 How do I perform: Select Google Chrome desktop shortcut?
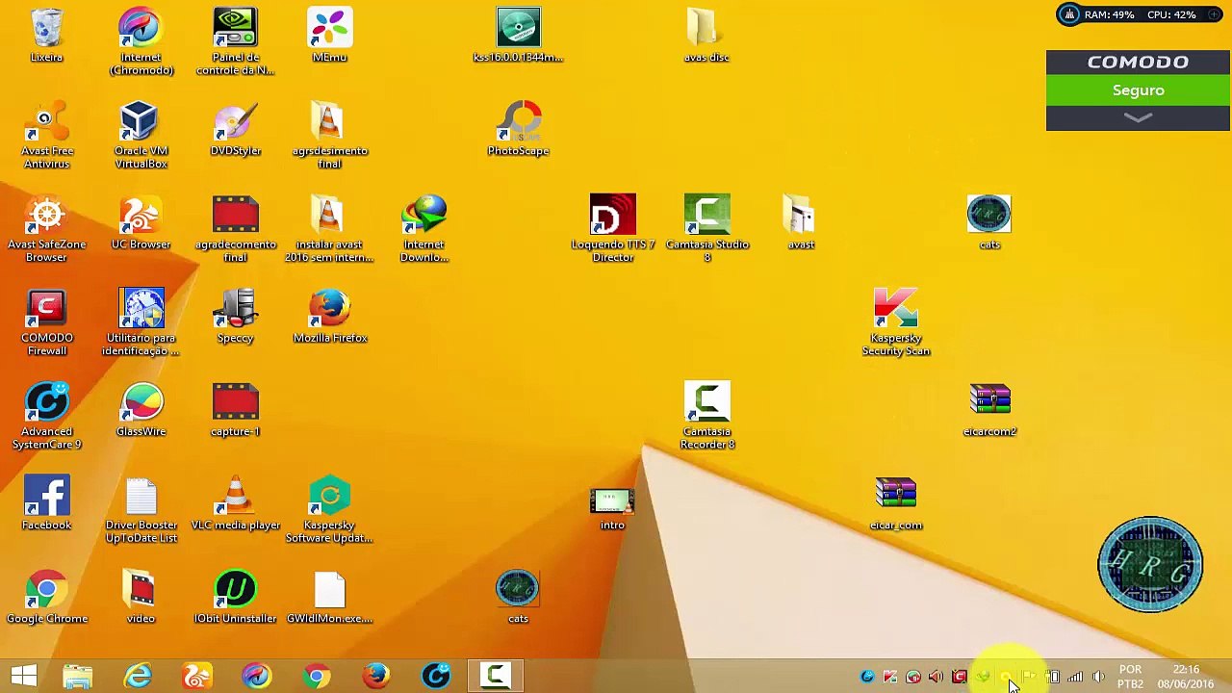[x=46, y=597]
